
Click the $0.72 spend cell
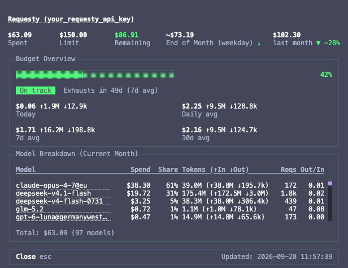coord(140,209)
